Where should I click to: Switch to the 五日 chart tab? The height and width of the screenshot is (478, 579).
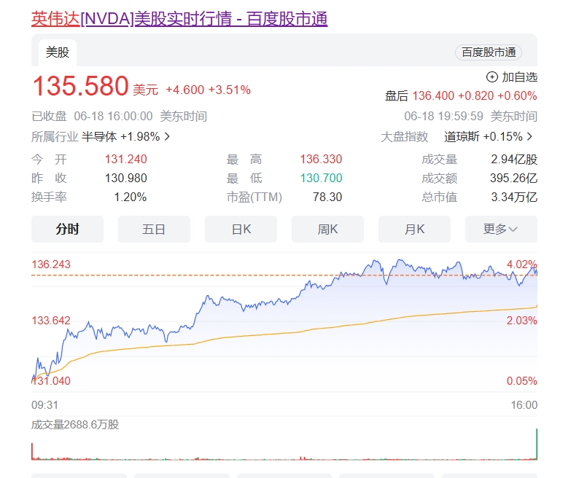point(154,230)
